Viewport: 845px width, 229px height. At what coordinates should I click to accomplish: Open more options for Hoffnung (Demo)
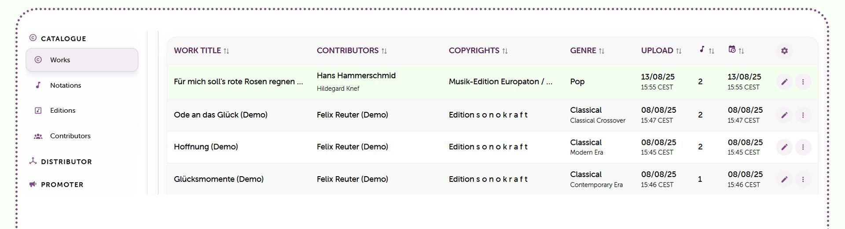[x=803, y=147]
